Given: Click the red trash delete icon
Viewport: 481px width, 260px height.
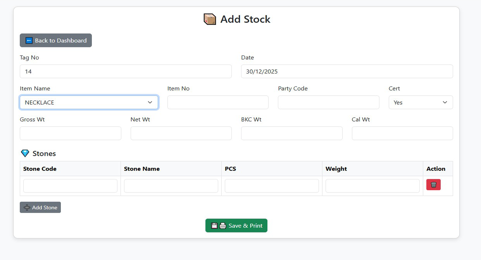Looking at the screenshot, I should click(x=433, y=185).
